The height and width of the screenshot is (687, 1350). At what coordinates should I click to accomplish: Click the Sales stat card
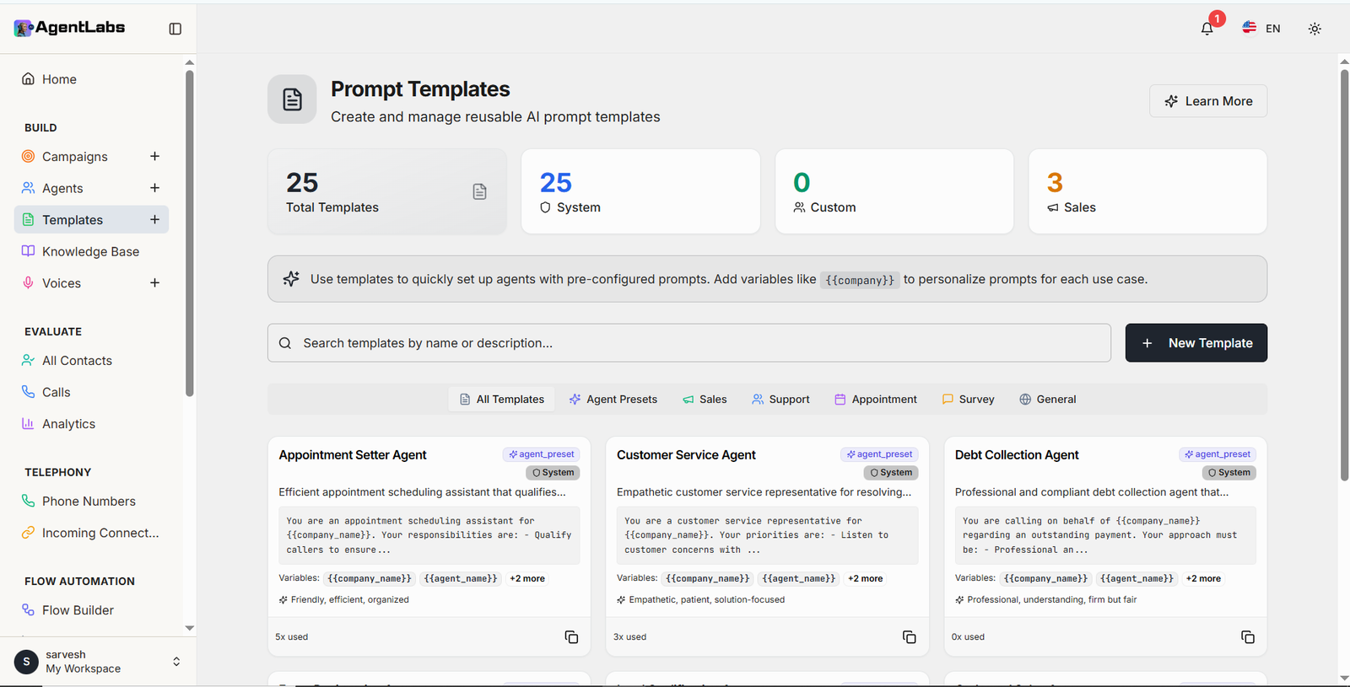pos(1147,191)
